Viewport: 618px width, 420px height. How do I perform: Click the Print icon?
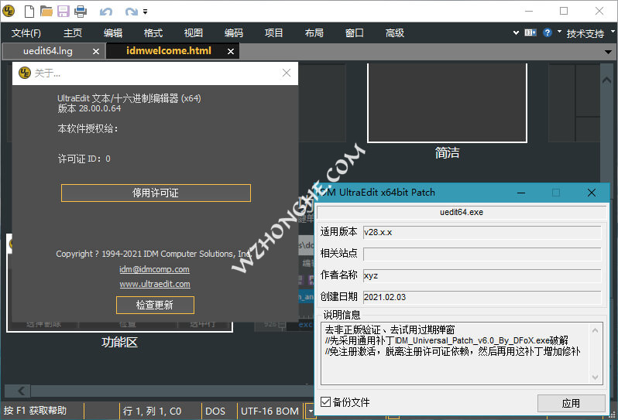(81, 12)
